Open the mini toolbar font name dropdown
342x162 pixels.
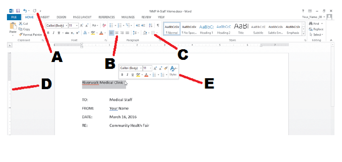pos(141,68)
